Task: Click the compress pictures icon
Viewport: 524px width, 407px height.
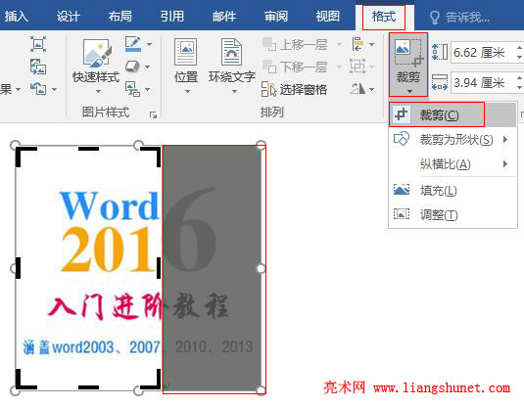Action: (38, 44)
